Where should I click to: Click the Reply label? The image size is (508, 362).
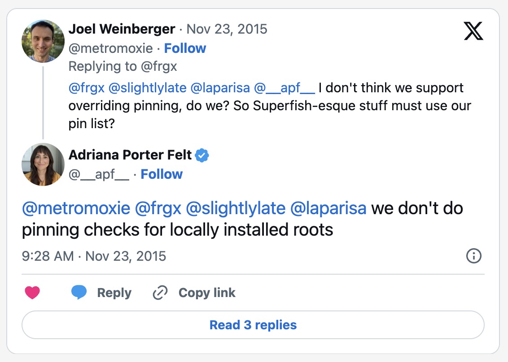(114, 293)
